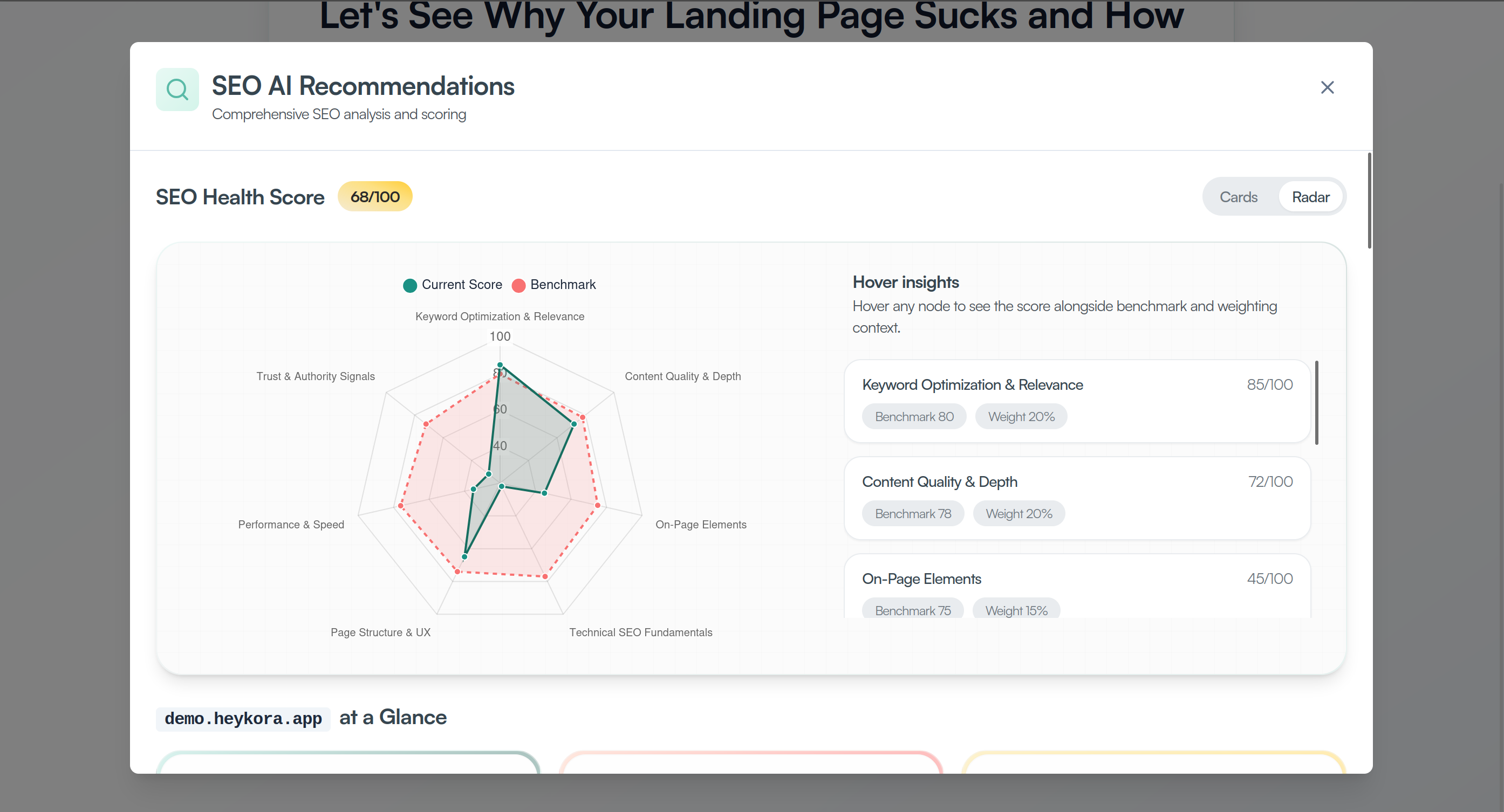Hide the Benchmark series via the legend
The height and width of the screenshot is (812, 1504).
pyautogui.click(x=554, y=284)
